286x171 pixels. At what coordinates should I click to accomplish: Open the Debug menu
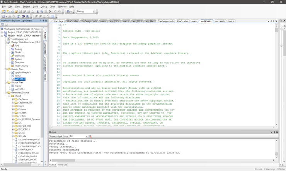(44, 7)
